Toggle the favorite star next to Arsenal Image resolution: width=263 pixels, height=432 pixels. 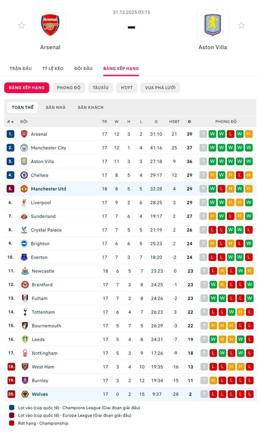pyautogui.click(x=21, y=25)
